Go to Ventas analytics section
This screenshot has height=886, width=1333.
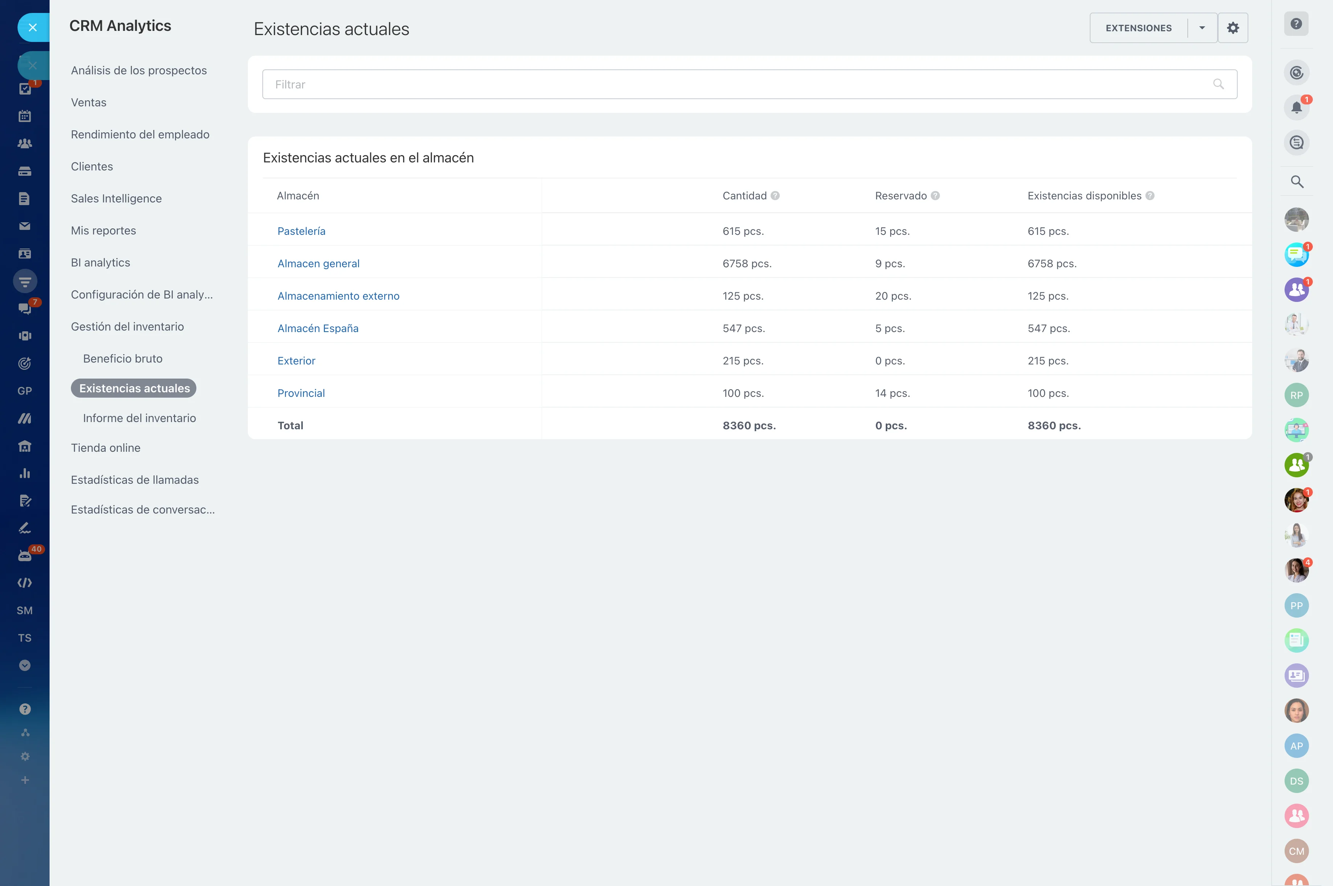tap(89, 102)
